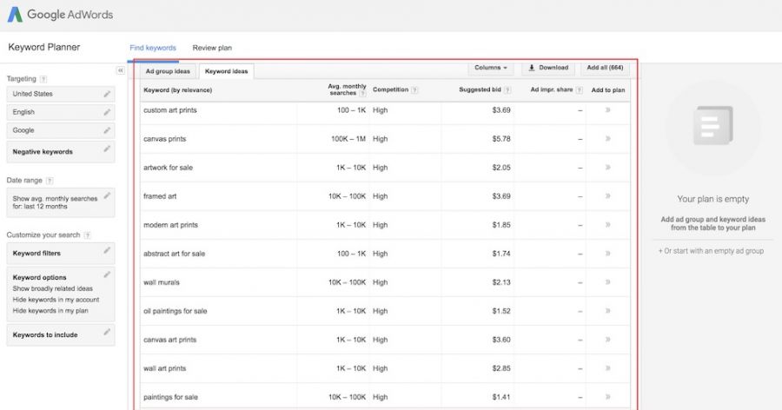
Task: Start with an empty ad group link
Action: [x=711, y=251]
